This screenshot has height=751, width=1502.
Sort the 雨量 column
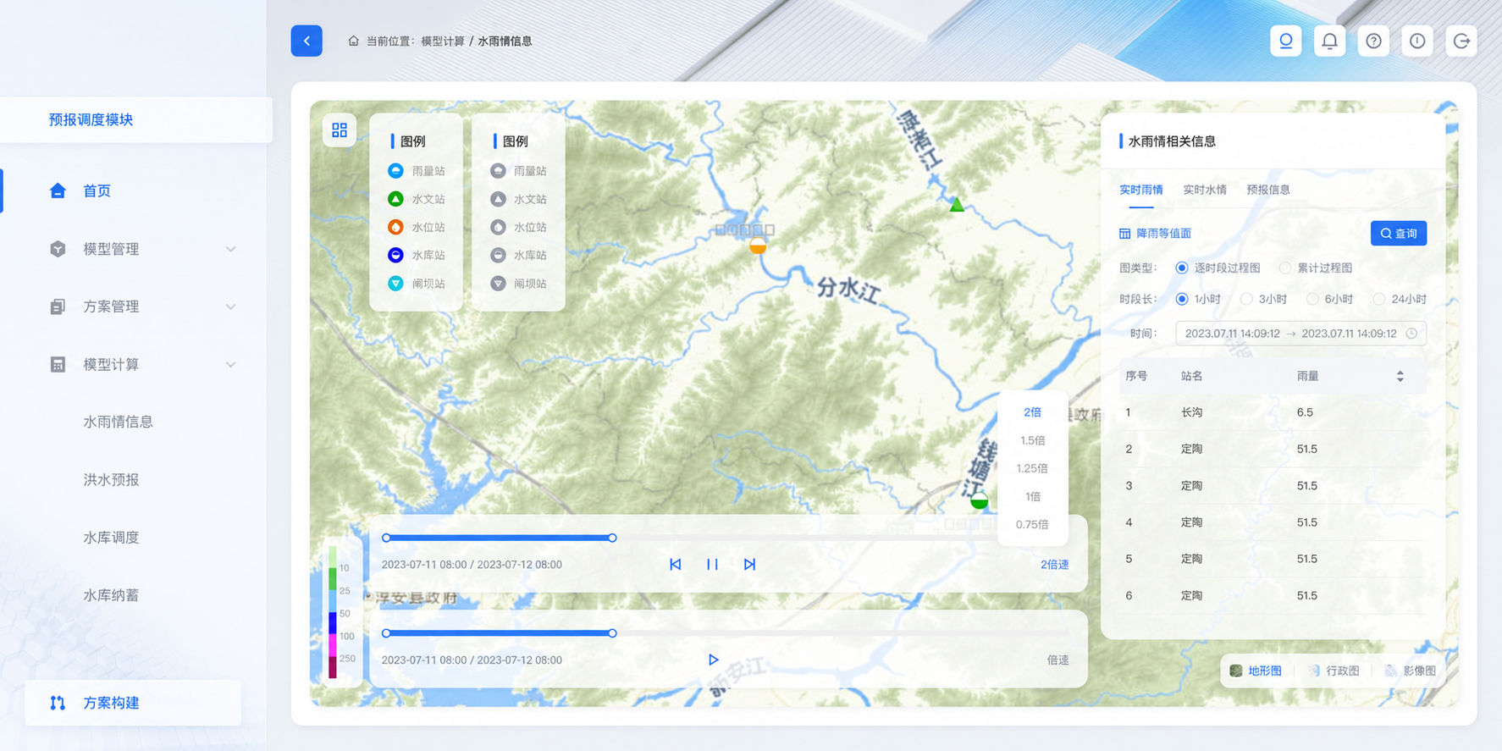tap(1400, 376)
